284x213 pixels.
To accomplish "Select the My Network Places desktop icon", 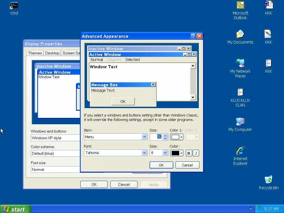I will 240,63.
